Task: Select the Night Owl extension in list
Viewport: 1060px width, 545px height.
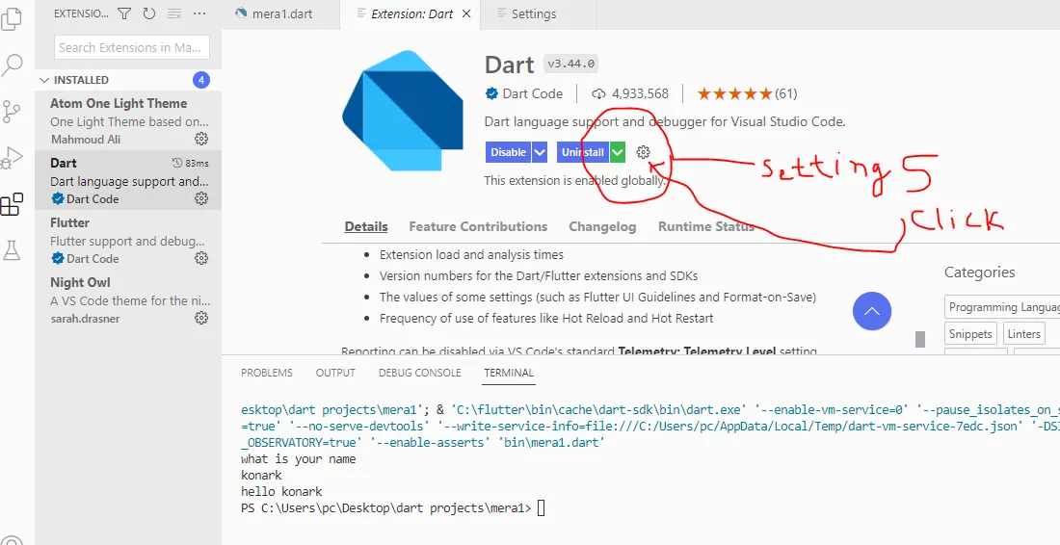Action: tap(128, 299)
